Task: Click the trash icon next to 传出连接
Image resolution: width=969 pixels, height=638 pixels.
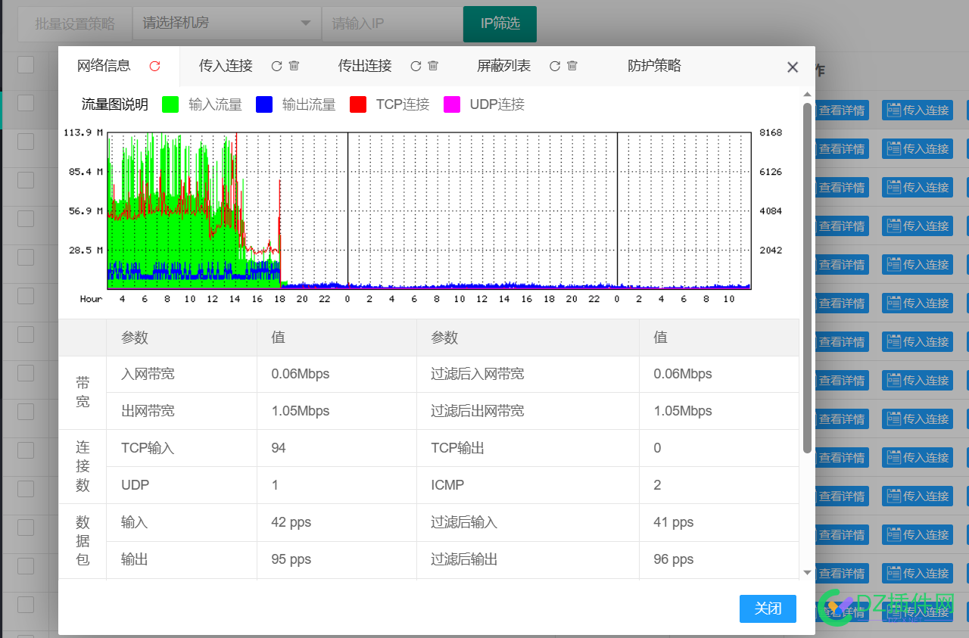Action: click(x=433, y=66)
